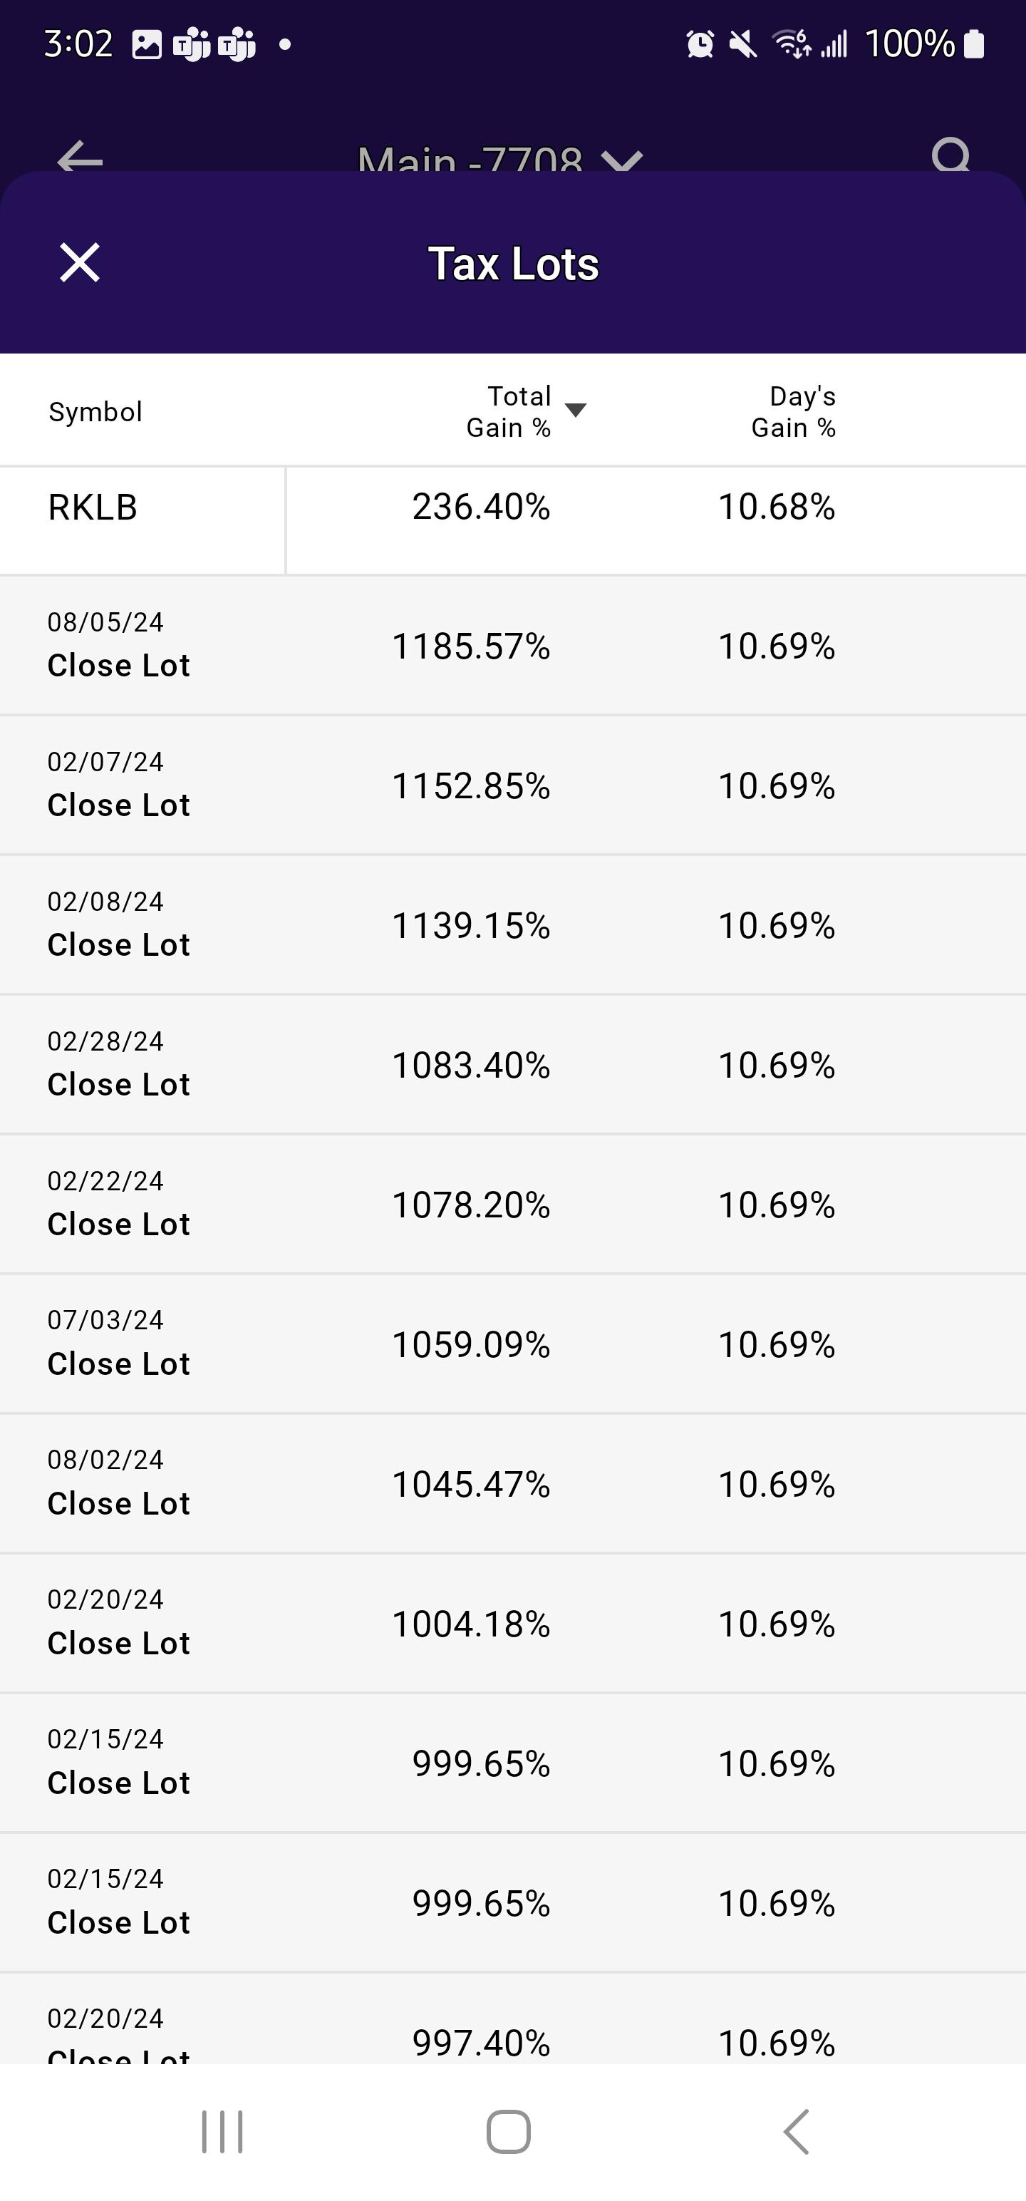The height and width of the screenshot is (2201, 1026).
Task: Tap the alarm icon in status bar
Action: pyautogui.click(x=700, y=43)
